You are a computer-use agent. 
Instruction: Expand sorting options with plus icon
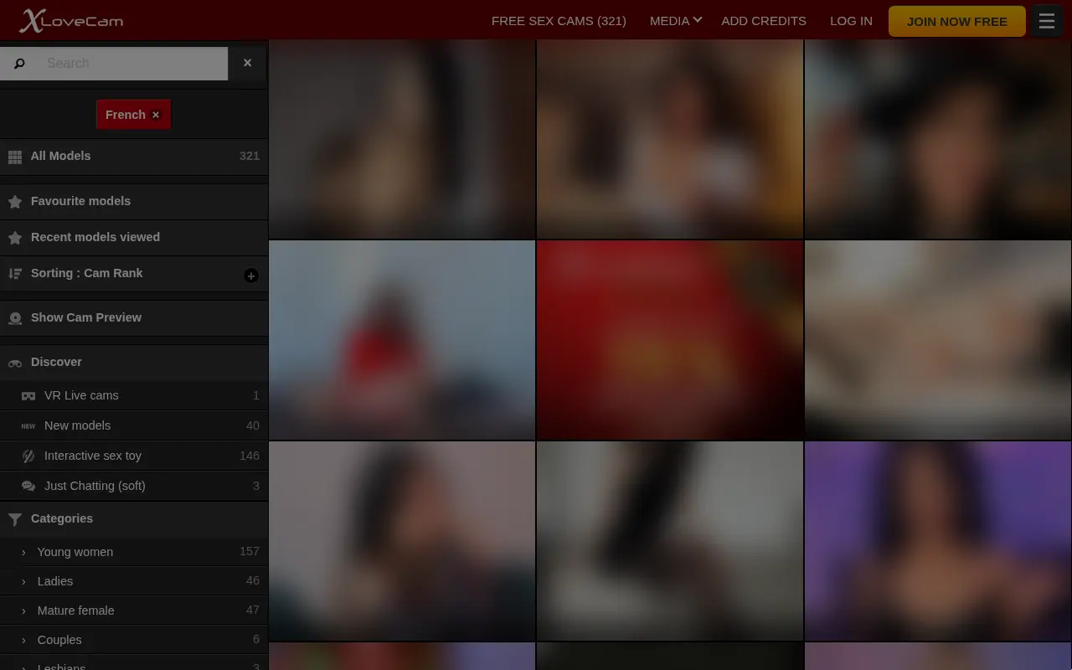pyautogui.click(x=251, y=276)
